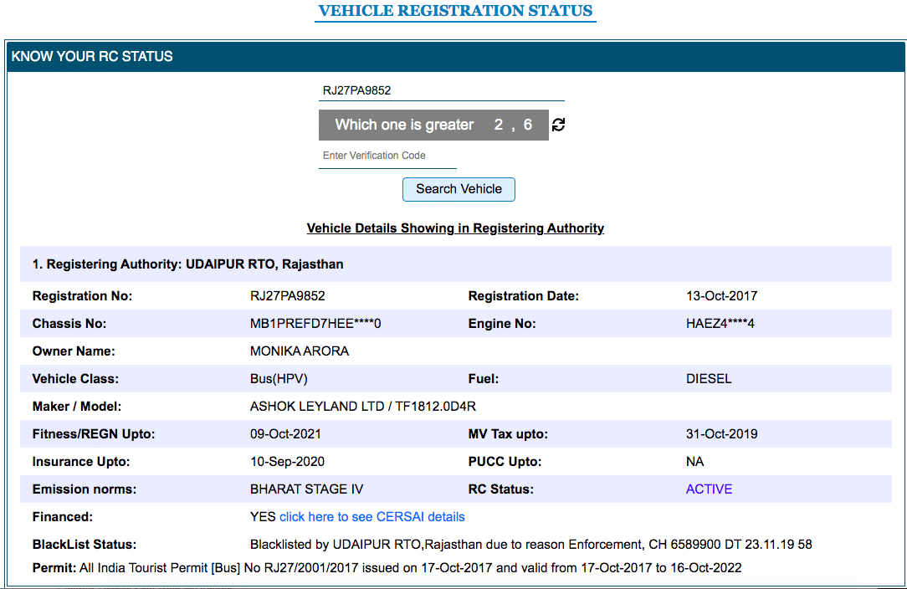907x589 pixels.
Task: Click the Know Your RC Status header
Action: pos(92,57)
